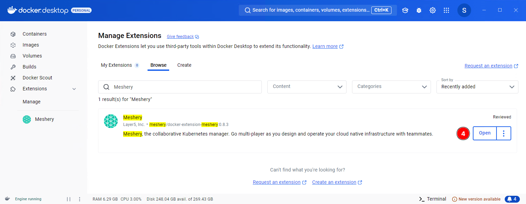Open the Meshery extension

pyautogui.click(x=484, y=133)
